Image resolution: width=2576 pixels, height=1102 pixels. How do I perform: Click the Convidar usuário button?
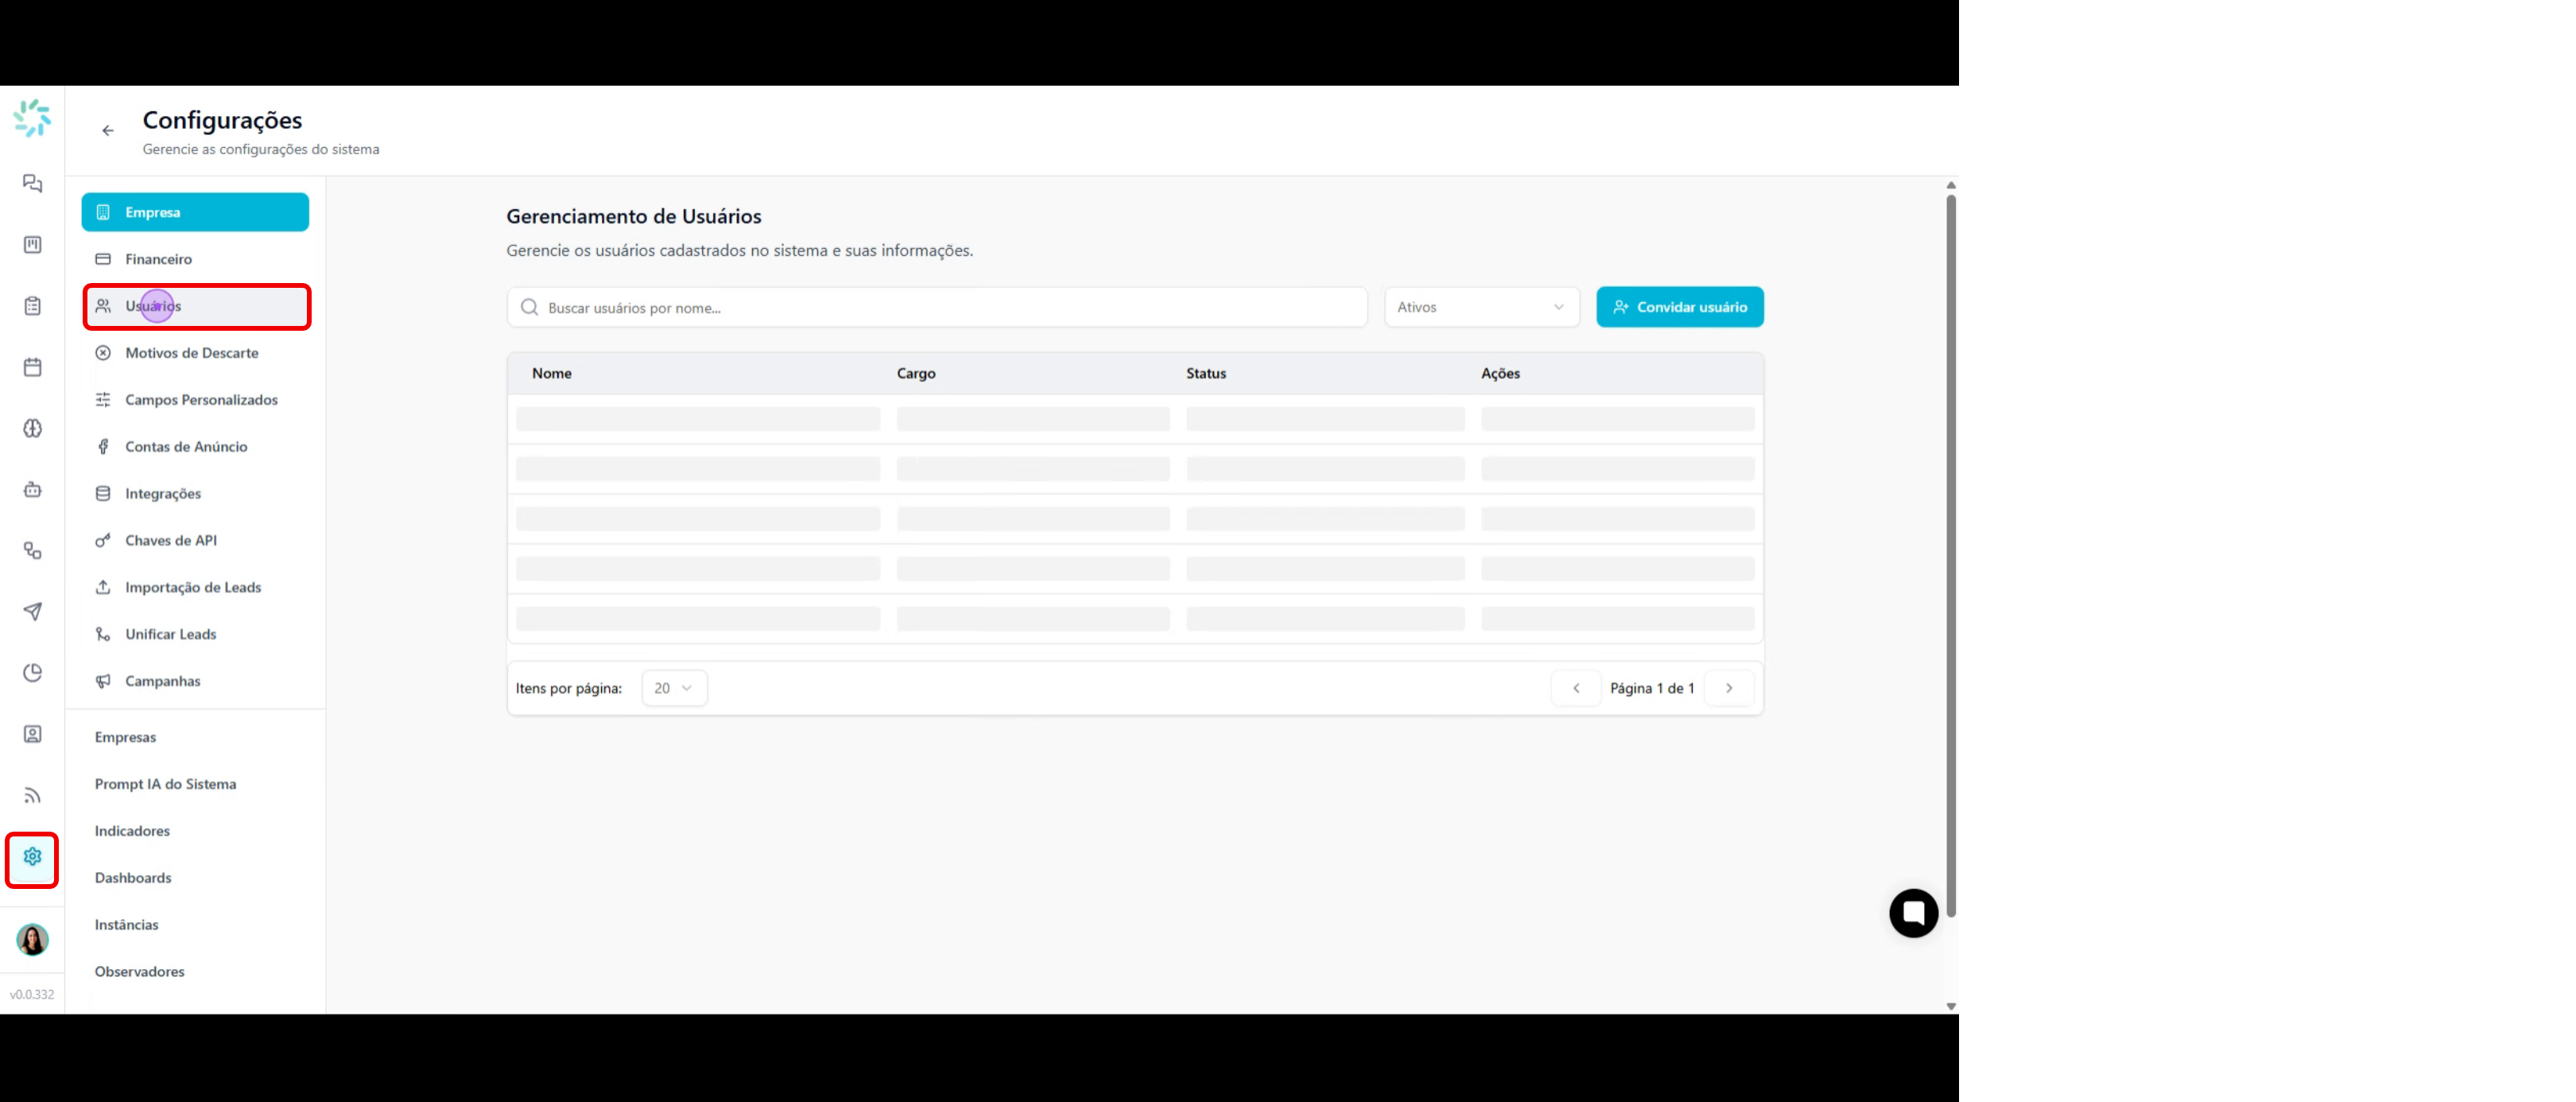pos(1679,307)
